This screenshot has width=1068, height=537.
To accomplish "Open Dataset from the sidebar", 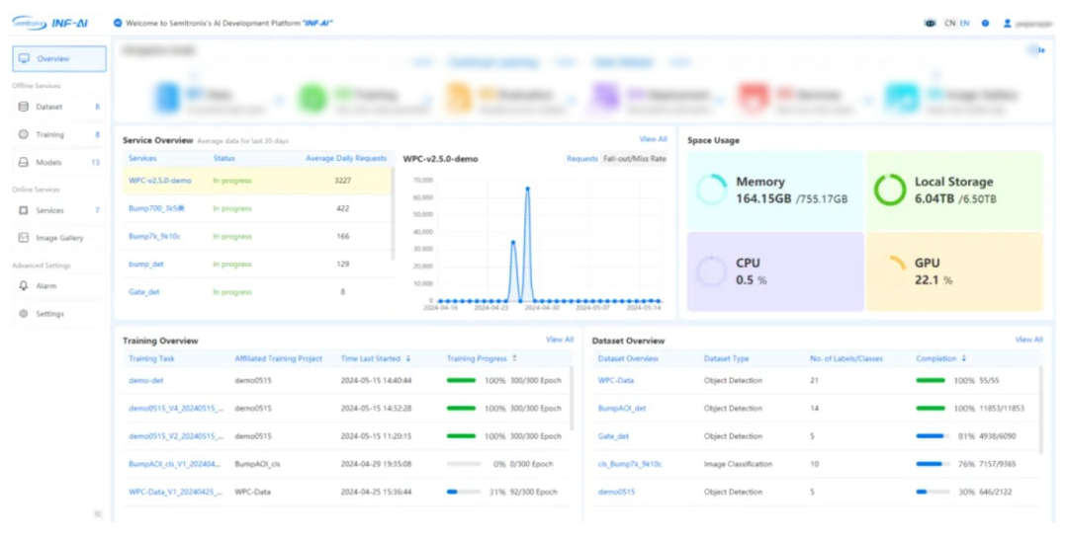I will (48, 107).
